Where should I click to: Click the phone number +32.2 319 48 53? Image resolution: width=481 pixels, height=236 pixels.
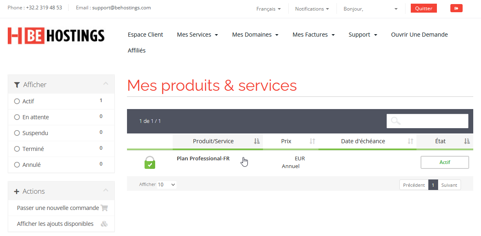44,8
